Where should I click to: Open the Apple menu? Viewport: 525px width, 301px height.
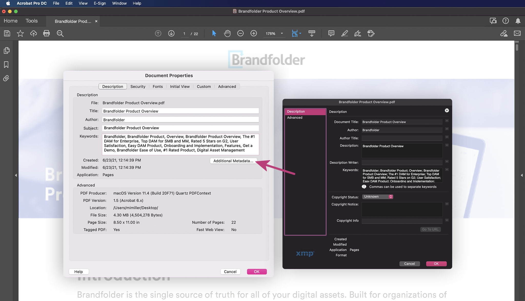[x=8, y=3]
